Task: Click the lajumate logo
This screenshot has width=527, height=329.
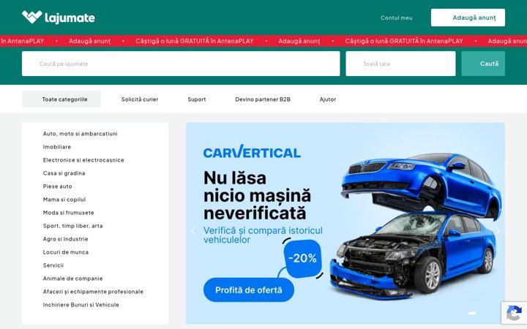Action: (58, 17)
